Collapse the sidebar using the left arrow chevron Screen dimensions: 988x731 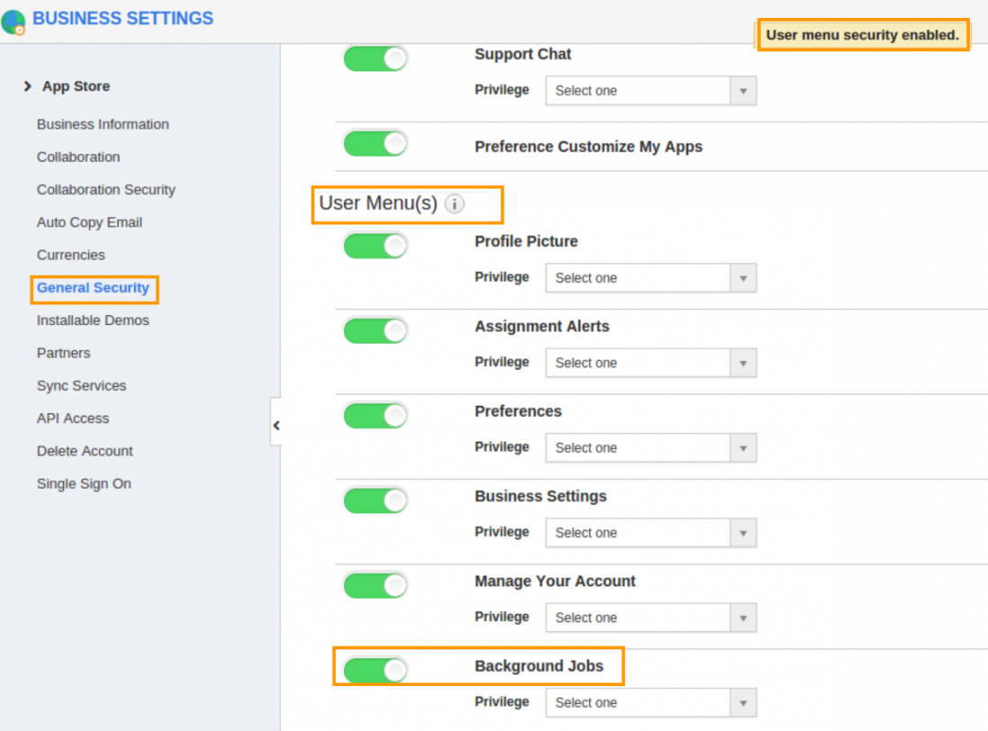point(277,424)
